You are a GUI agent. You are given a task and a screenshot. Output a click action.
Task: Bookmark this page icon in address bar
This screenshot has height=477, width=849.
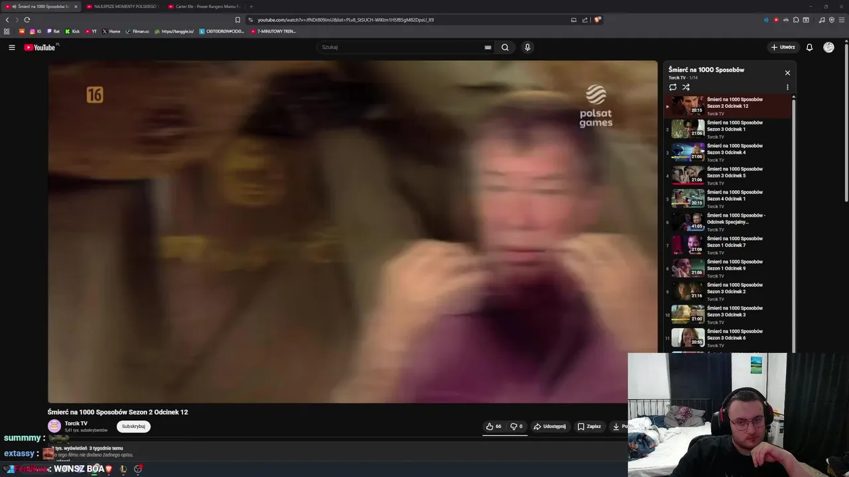coord(237,20)
